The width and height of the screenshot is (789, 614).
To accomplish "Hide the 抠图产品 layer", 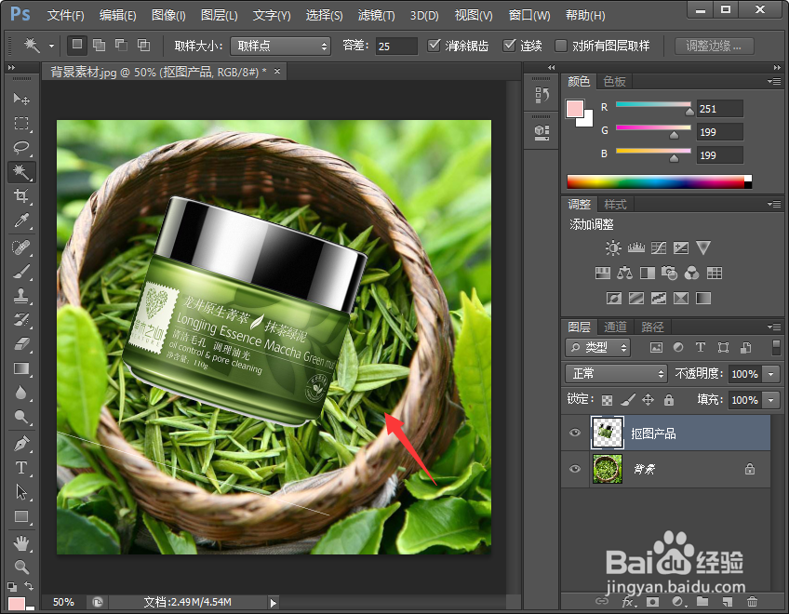I will (575, 433).
